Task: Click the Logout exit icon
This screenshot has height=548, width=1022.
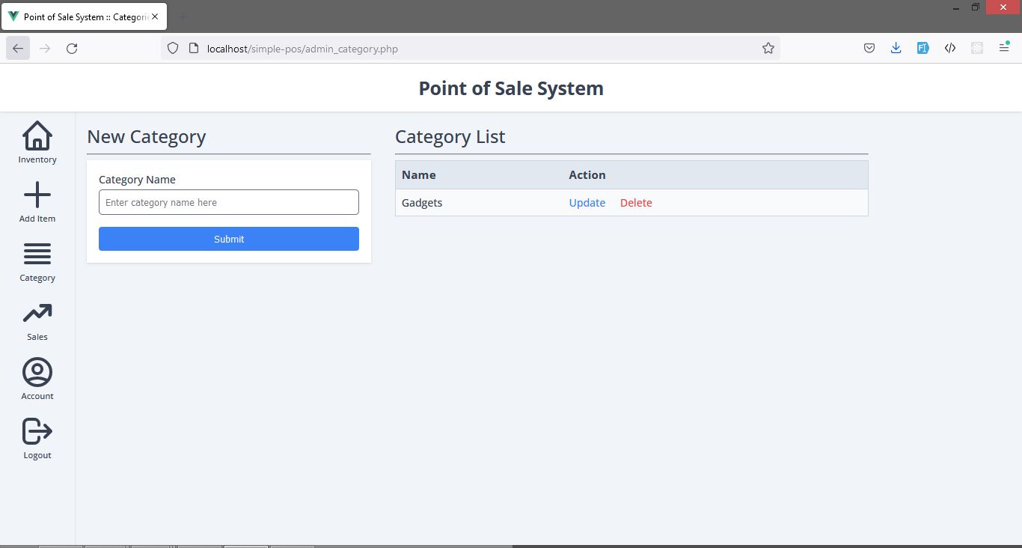Action: point(37,431)
